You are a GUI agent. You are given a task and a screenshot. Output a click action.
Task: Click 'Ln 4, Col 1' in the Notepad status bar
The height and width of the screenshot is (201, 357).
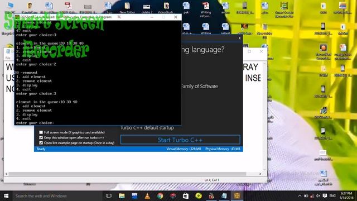(211, 180)
